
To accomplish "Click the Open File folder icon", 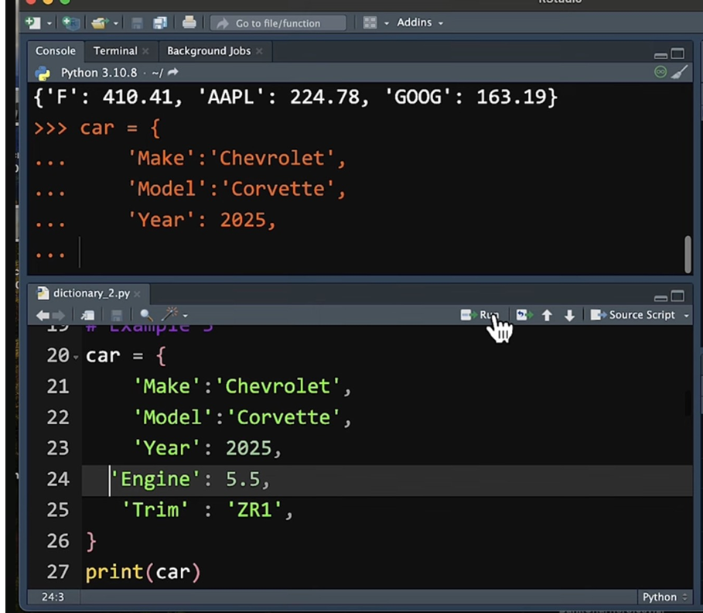I will click(99, 23).
